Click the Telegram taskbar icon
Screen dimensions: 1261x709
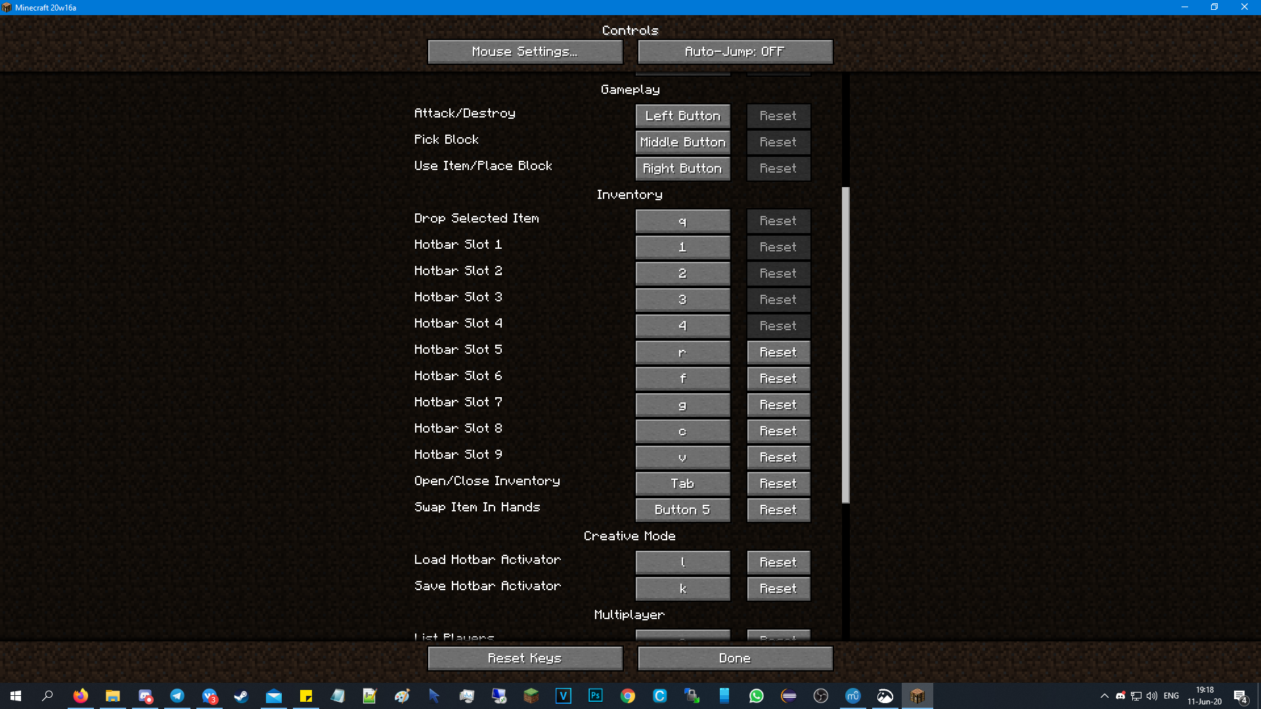177,696
